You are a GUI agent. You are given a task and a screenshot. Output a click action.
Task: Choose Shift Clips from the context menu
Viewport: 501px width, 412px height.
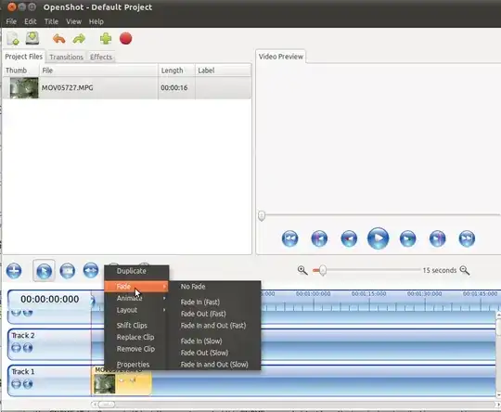pos(136,326)
